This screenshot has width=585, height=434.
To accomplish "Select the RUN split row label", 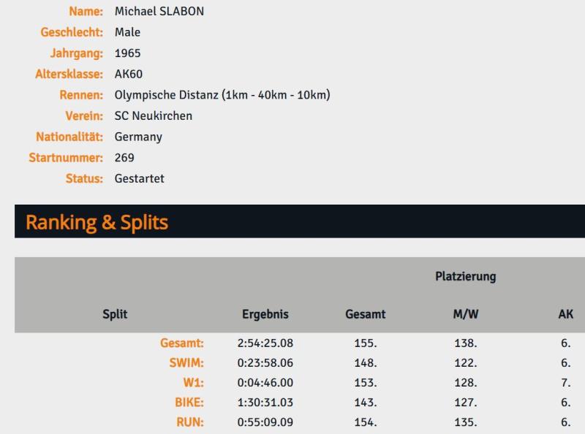I will click(190, 422).
